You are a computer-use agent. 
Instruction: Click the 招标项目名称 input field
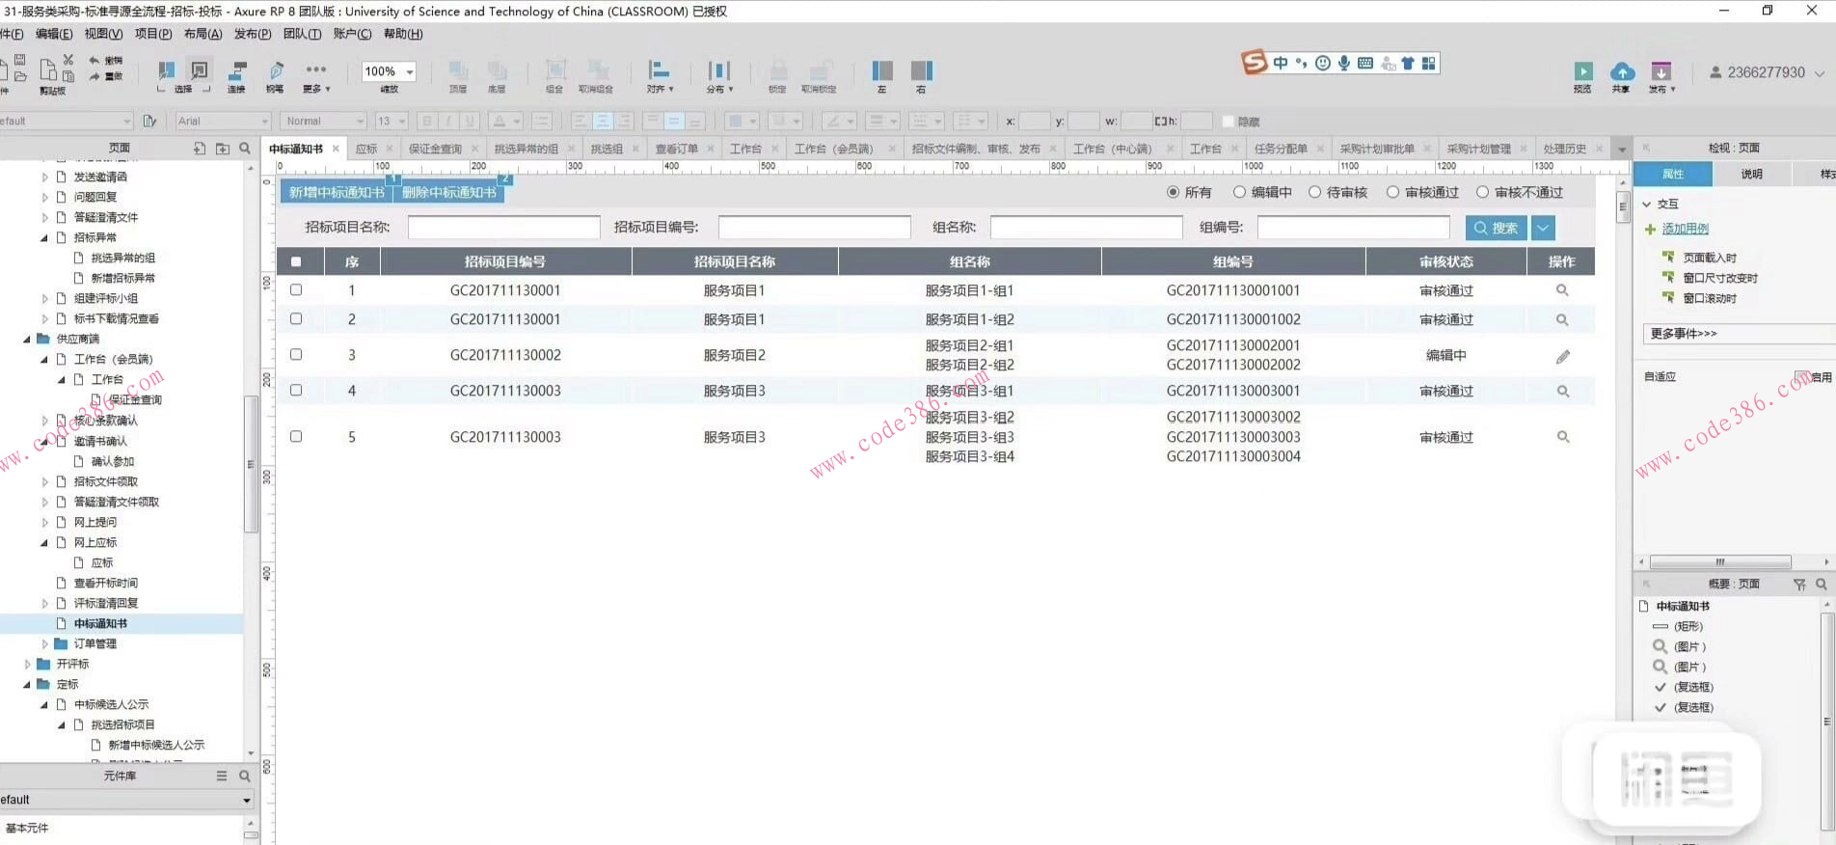click(x=503, y=228)
